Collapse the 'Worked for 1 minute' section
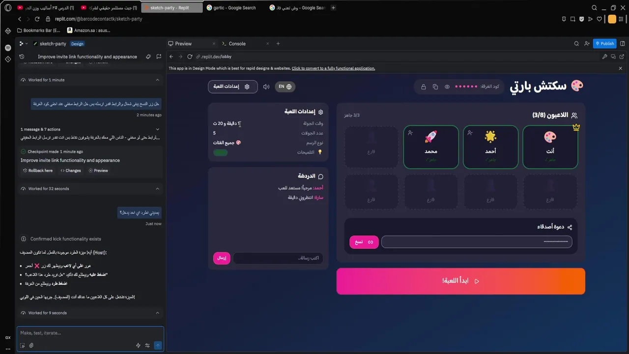The height and width of the screenshot is (354, 629). tap(158, 80)
